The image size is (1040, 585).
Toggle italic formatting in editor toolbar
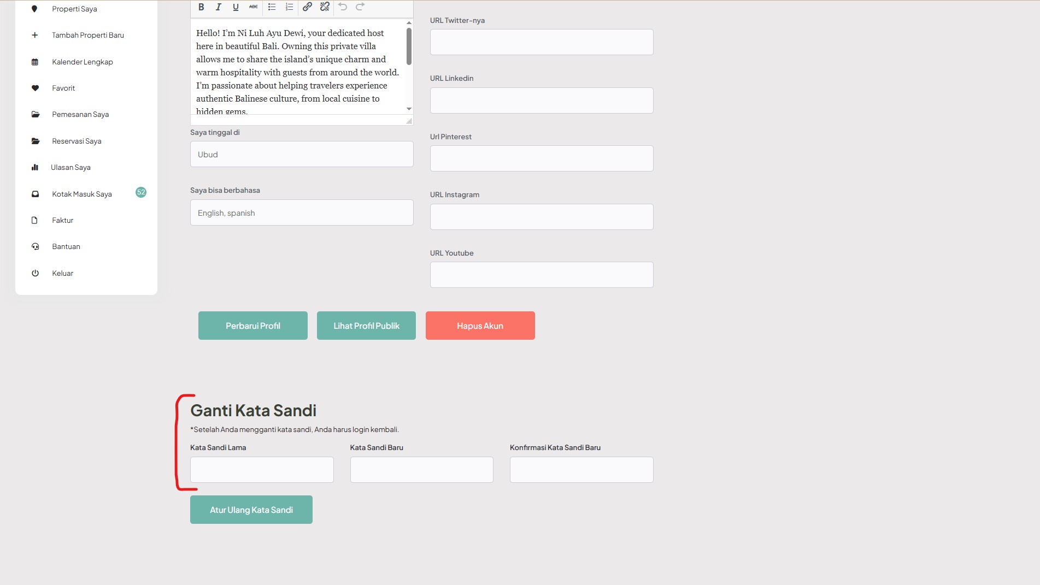click(219, 7)
